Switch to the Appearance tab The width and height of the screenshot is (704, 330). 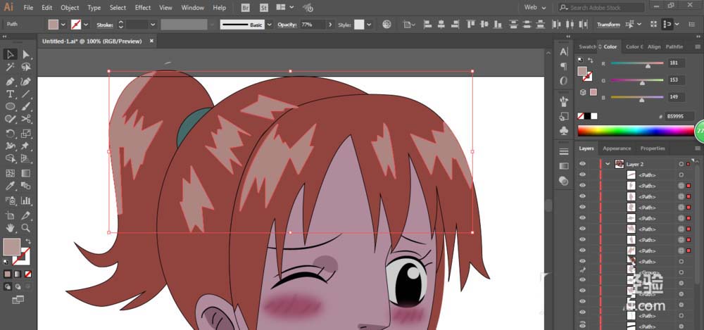[617, 148]
